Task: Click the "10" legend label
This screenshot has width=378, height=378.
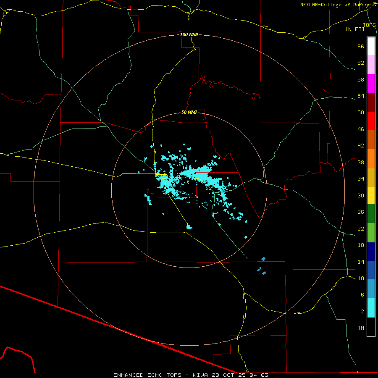Action: [x=361, y=278]
